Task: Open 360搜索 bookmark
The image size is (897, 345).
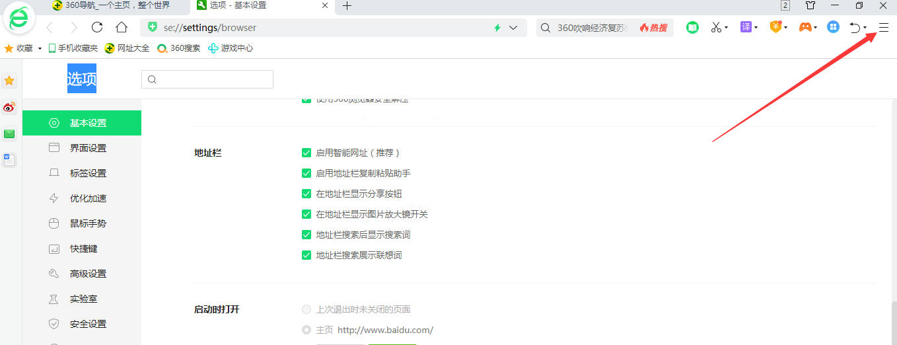Action: point(178,48)
